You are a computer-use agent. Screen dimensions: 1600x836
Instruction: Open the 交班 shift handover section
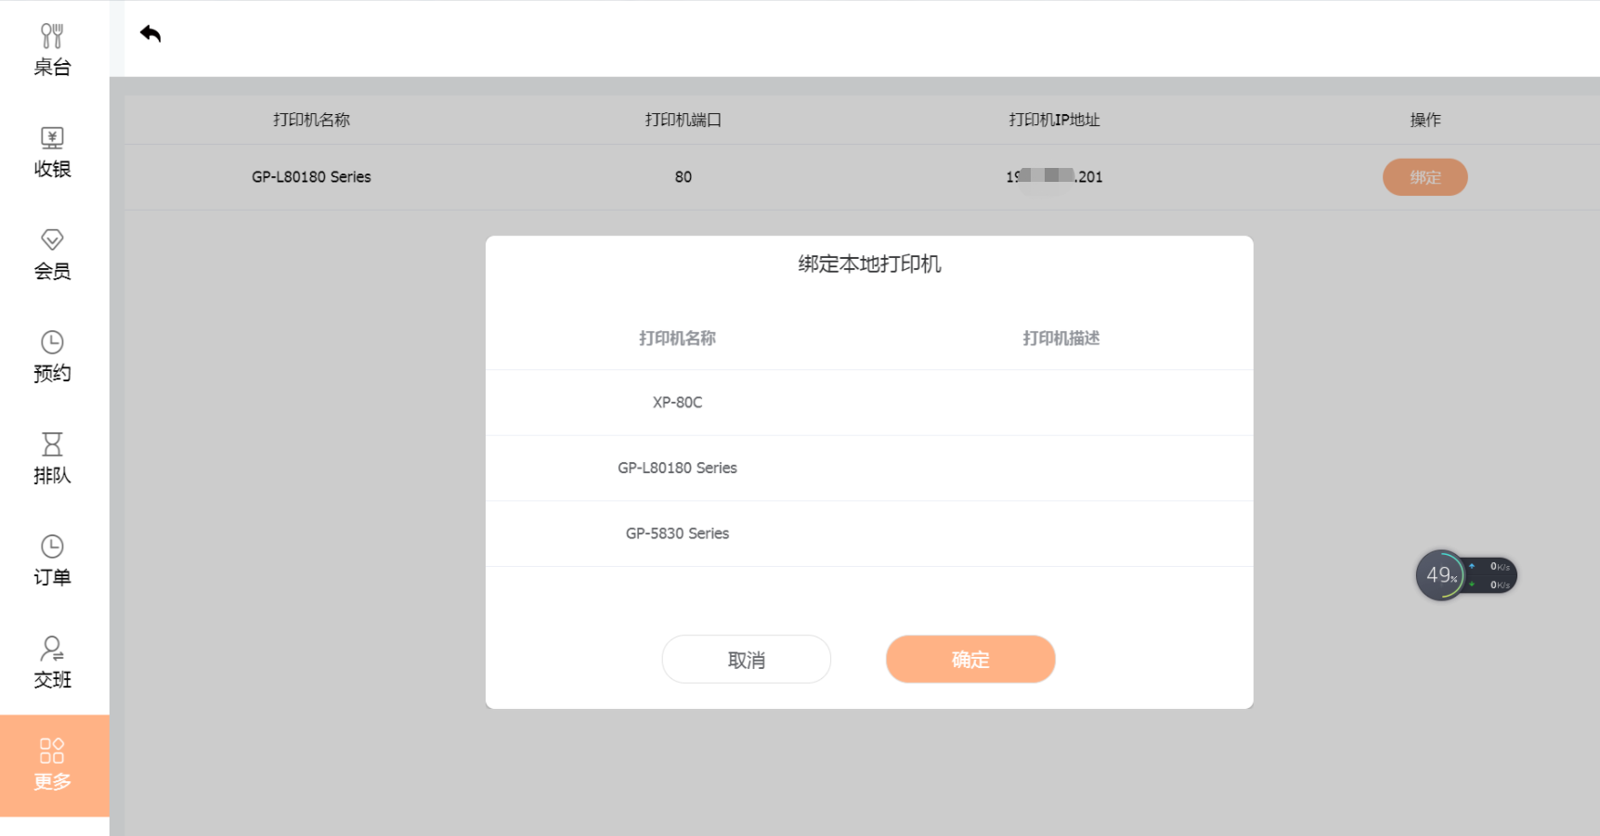(x=53, y=663)
